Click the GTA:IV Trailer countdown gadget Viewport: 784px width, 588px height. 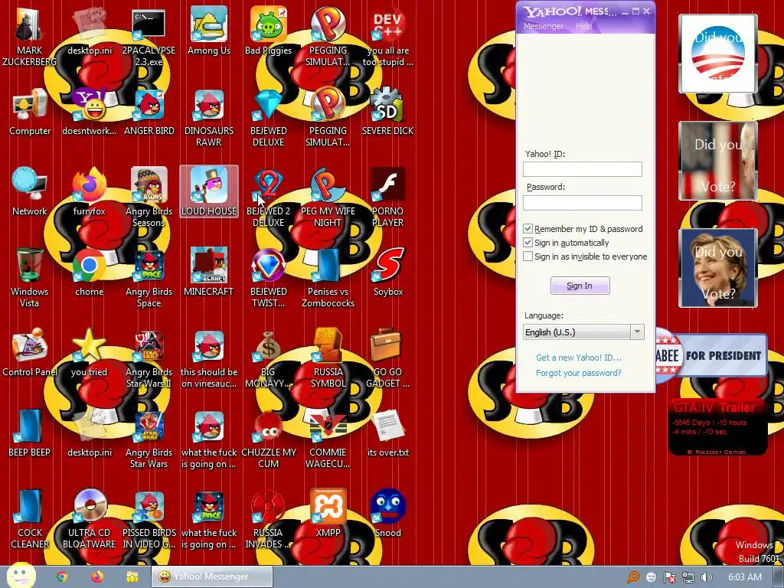click(717, 428)
